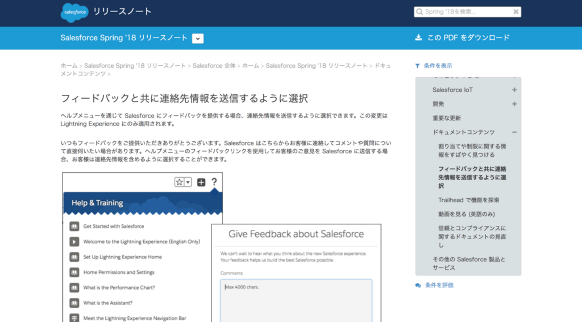The width and height of the screenshot is (582, 322).
Task: Click the Salesforce cloud logo
Action: pos(74,13)
